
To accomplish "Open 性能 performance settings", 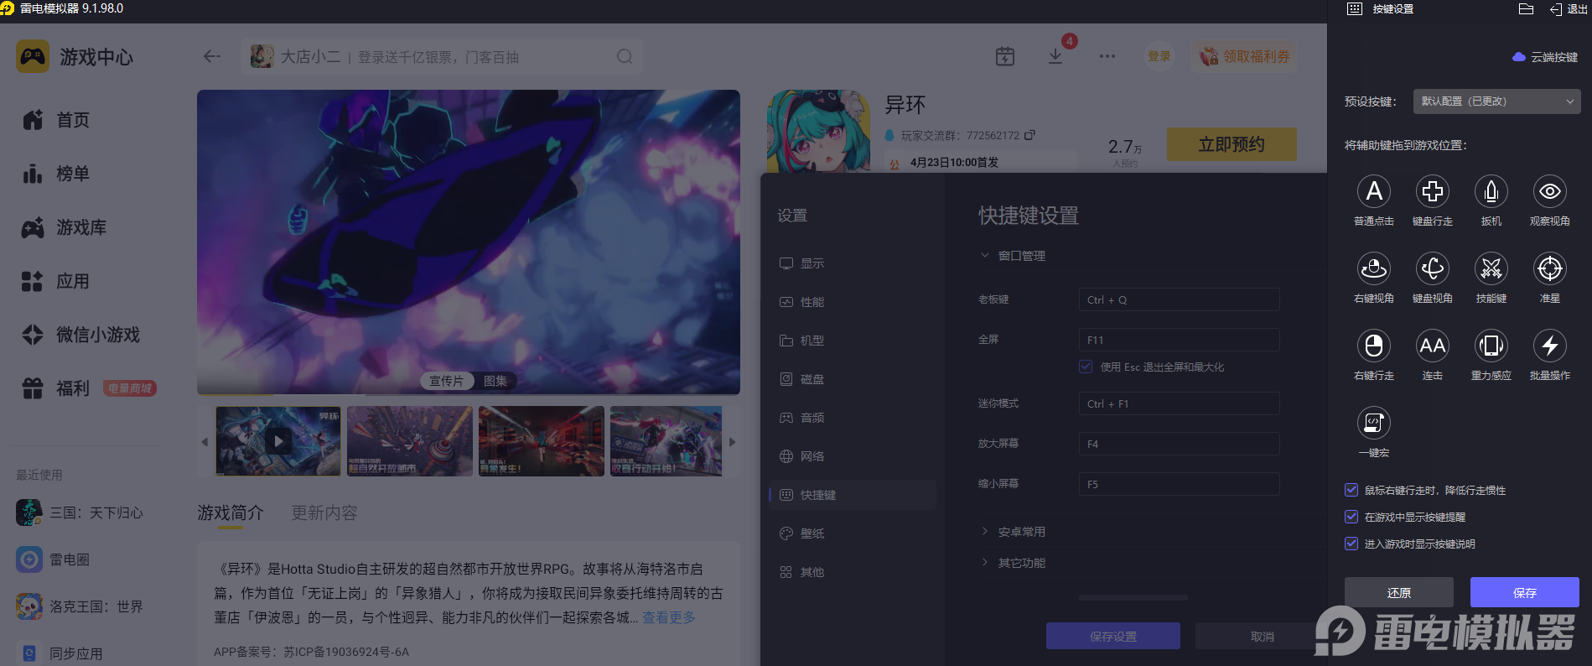I will (853, 302).
